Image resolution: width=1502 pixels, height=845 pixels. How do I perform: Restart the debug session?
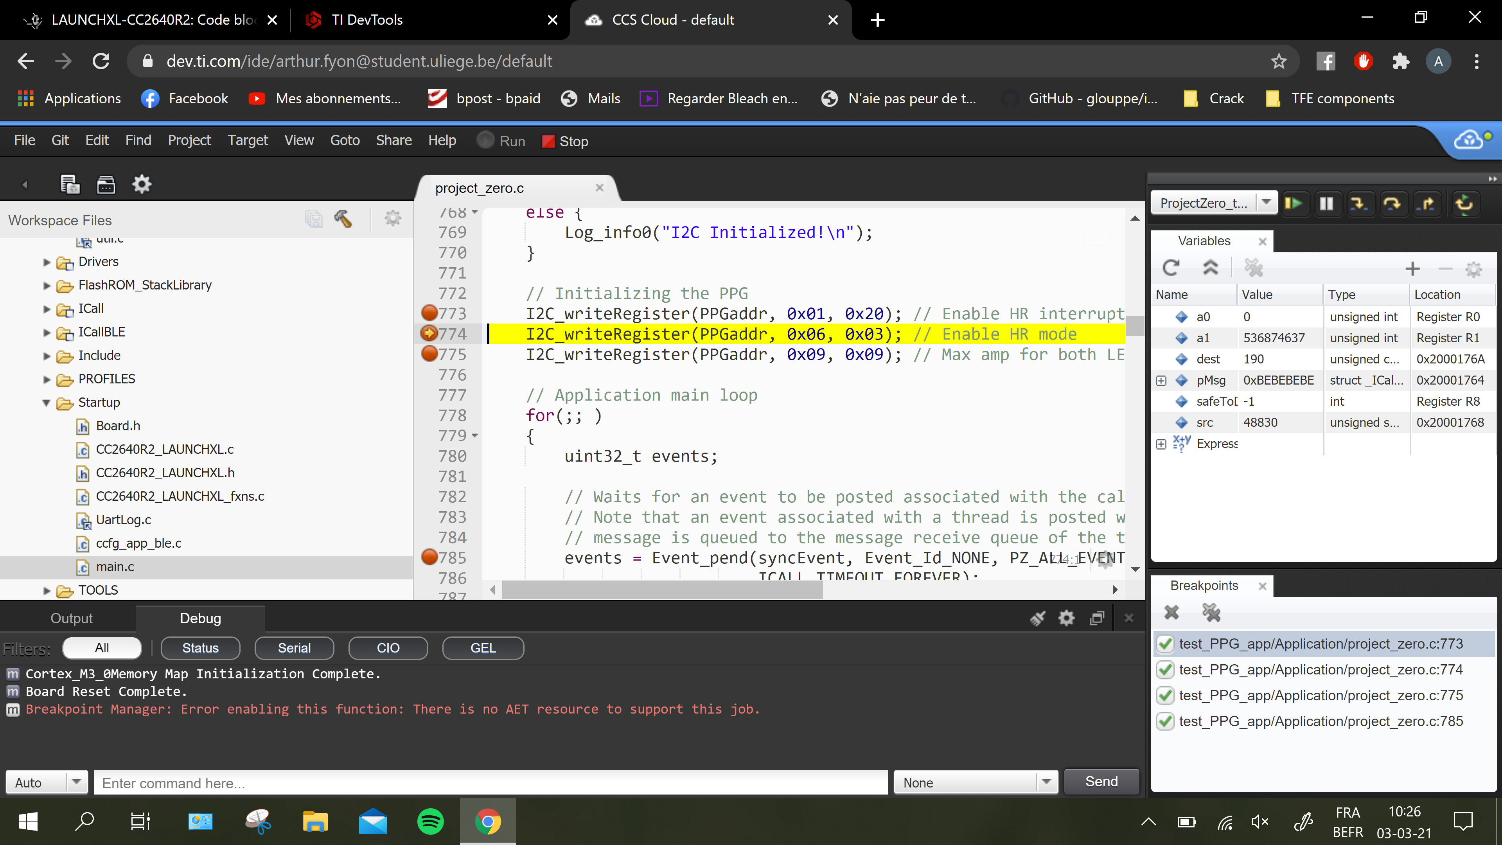pyautogui.click(x=1465, y=204)
